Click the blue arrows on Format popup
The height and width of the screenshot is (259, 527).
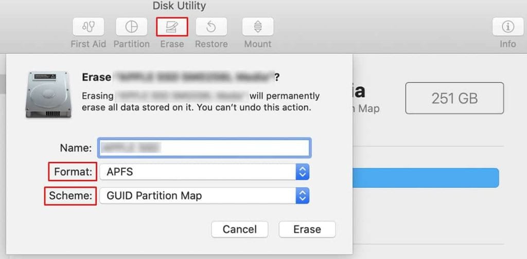tap(302, 172)
